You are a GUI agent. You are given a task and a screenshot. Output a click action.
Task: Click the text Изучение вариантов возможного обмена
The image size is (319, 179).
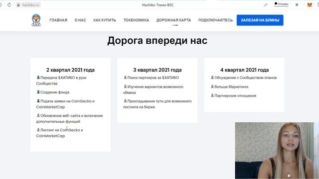click(x=153, y=89)
